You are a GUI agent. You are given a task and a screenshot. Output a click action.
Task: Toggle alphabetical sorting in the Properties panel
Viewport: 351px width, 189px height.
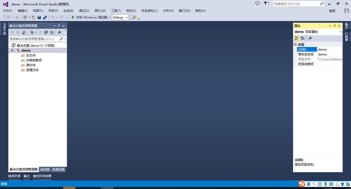[303, 38]
